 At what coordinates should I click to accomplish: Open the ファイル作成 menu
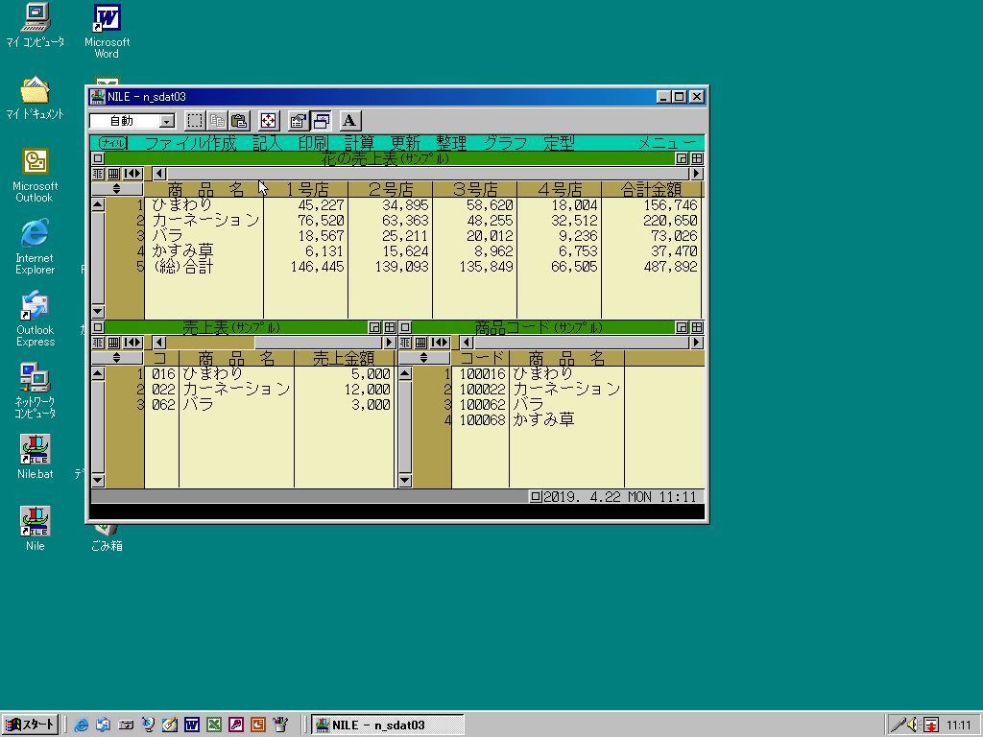tap(189, 143)
